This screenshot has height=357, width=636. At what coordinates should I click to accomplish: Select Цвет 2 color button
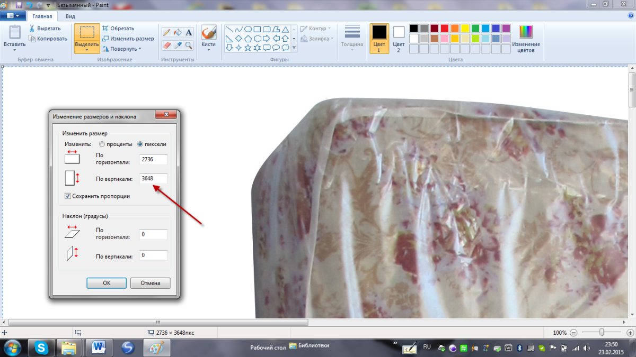pos(399,39)
